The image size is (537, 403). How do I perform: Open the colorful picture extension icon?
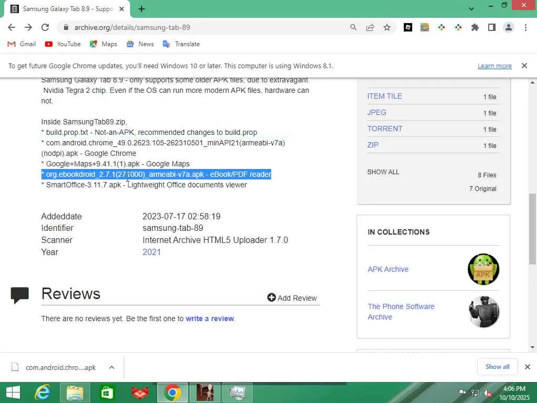[x=425, y=27]
